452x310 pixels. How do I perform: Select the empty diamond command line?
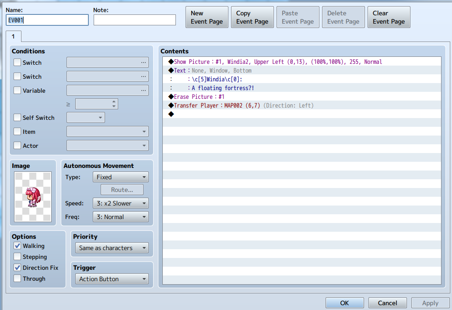pyautogui.click(x=302, y=114)
